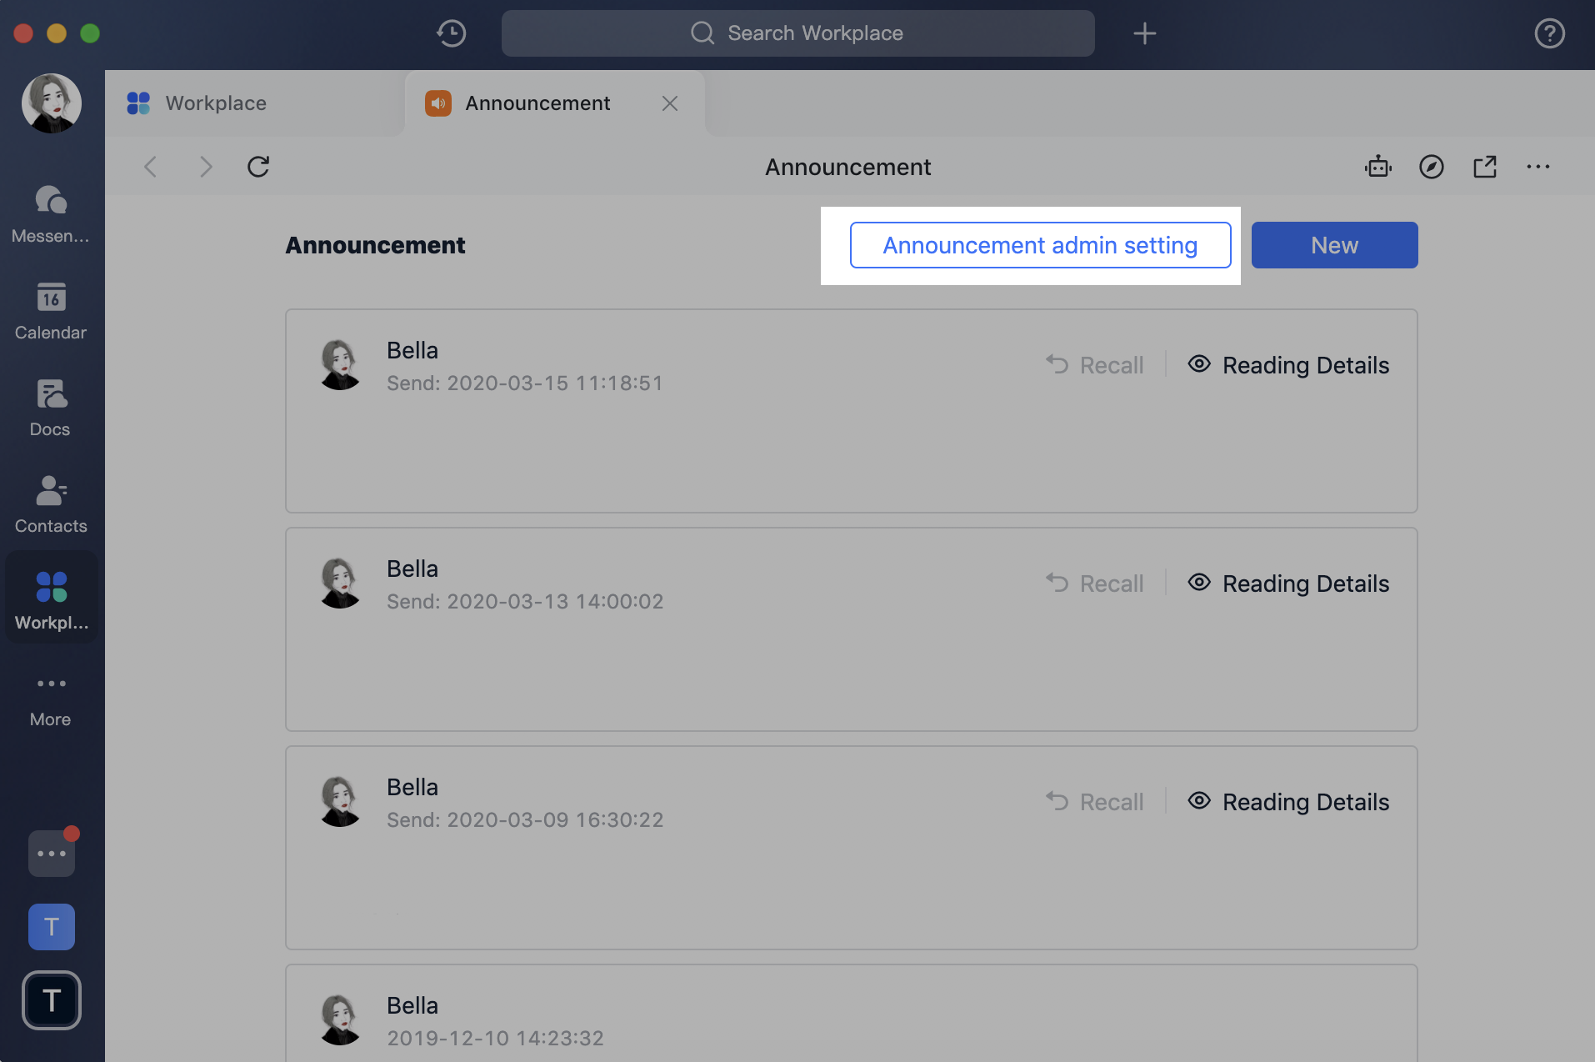The image size is (1595, 1062).
Task: Show Reading Details for the 2020-03-09 announcement
Action: click(1288, 801)
